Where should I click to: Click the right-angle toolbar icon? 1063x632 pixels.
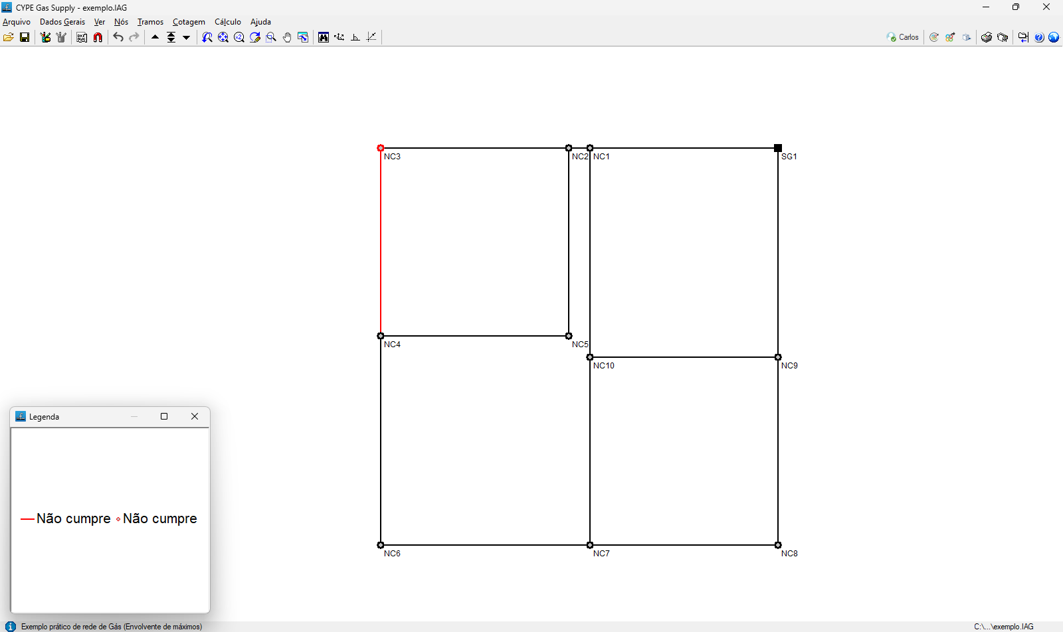click(355, 37)
